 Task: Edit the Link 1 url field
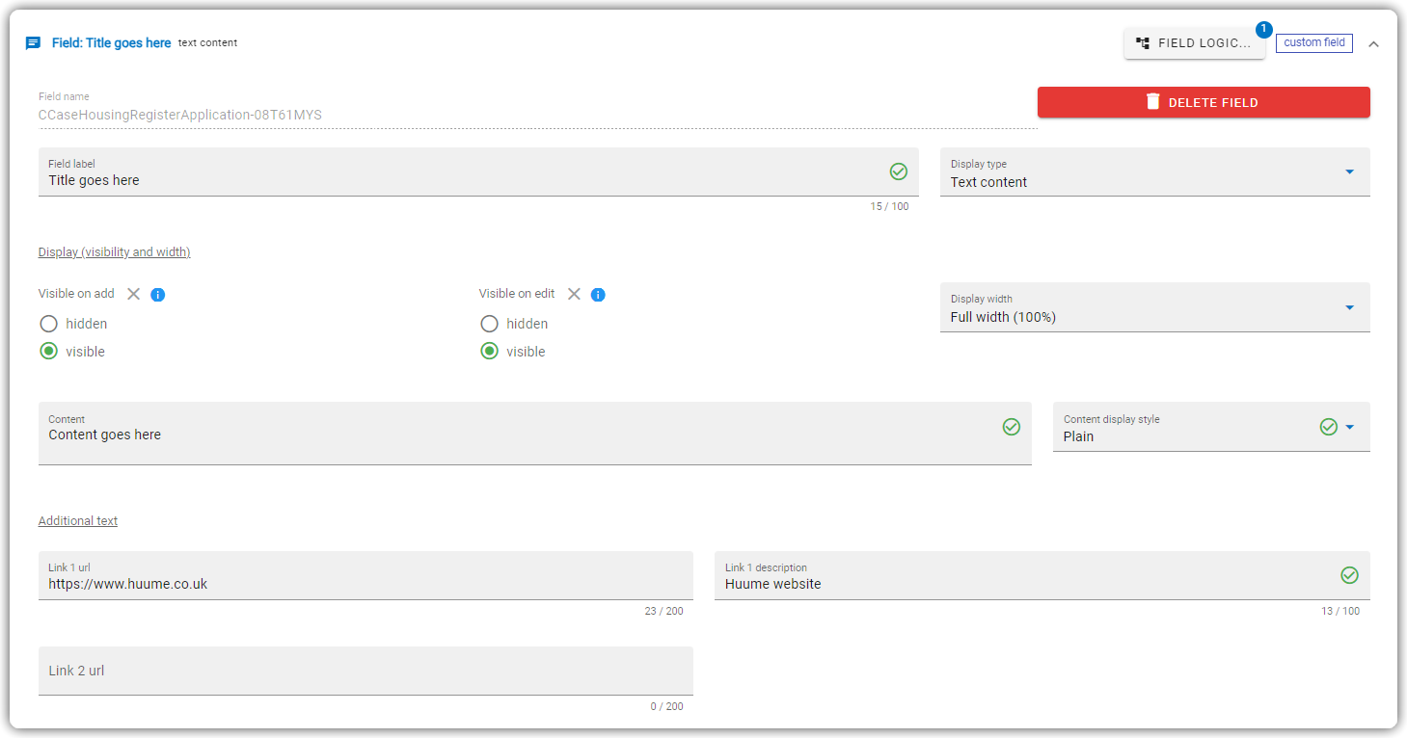point(365,575)
